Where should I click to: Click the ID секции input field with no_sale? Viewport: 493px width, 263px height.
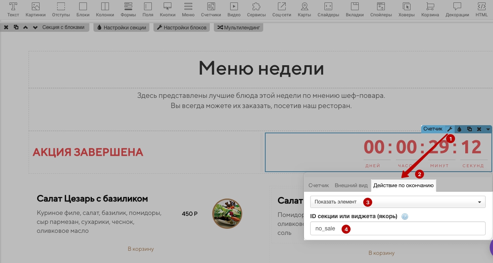[x=398, y=228]
